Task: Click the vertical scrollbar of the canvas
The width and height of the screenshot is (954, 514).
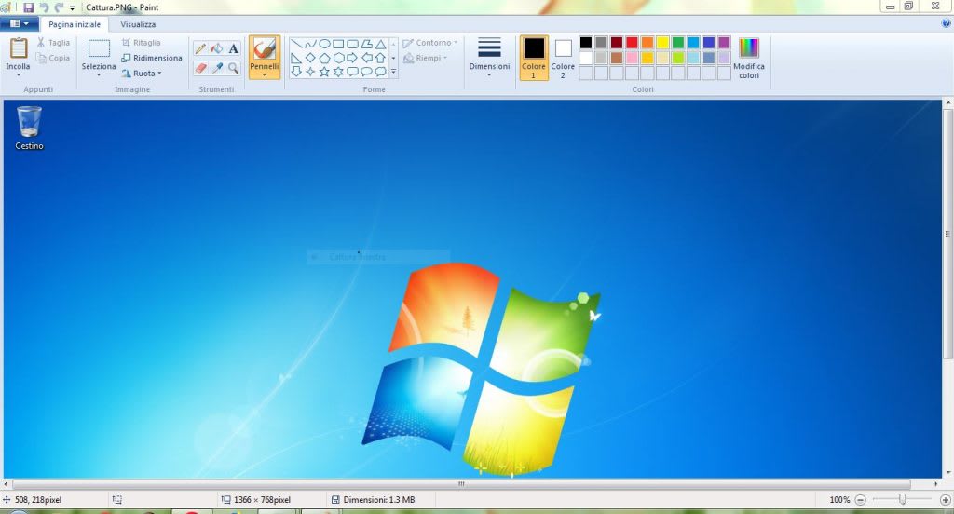Action: [x=947, y=234]
